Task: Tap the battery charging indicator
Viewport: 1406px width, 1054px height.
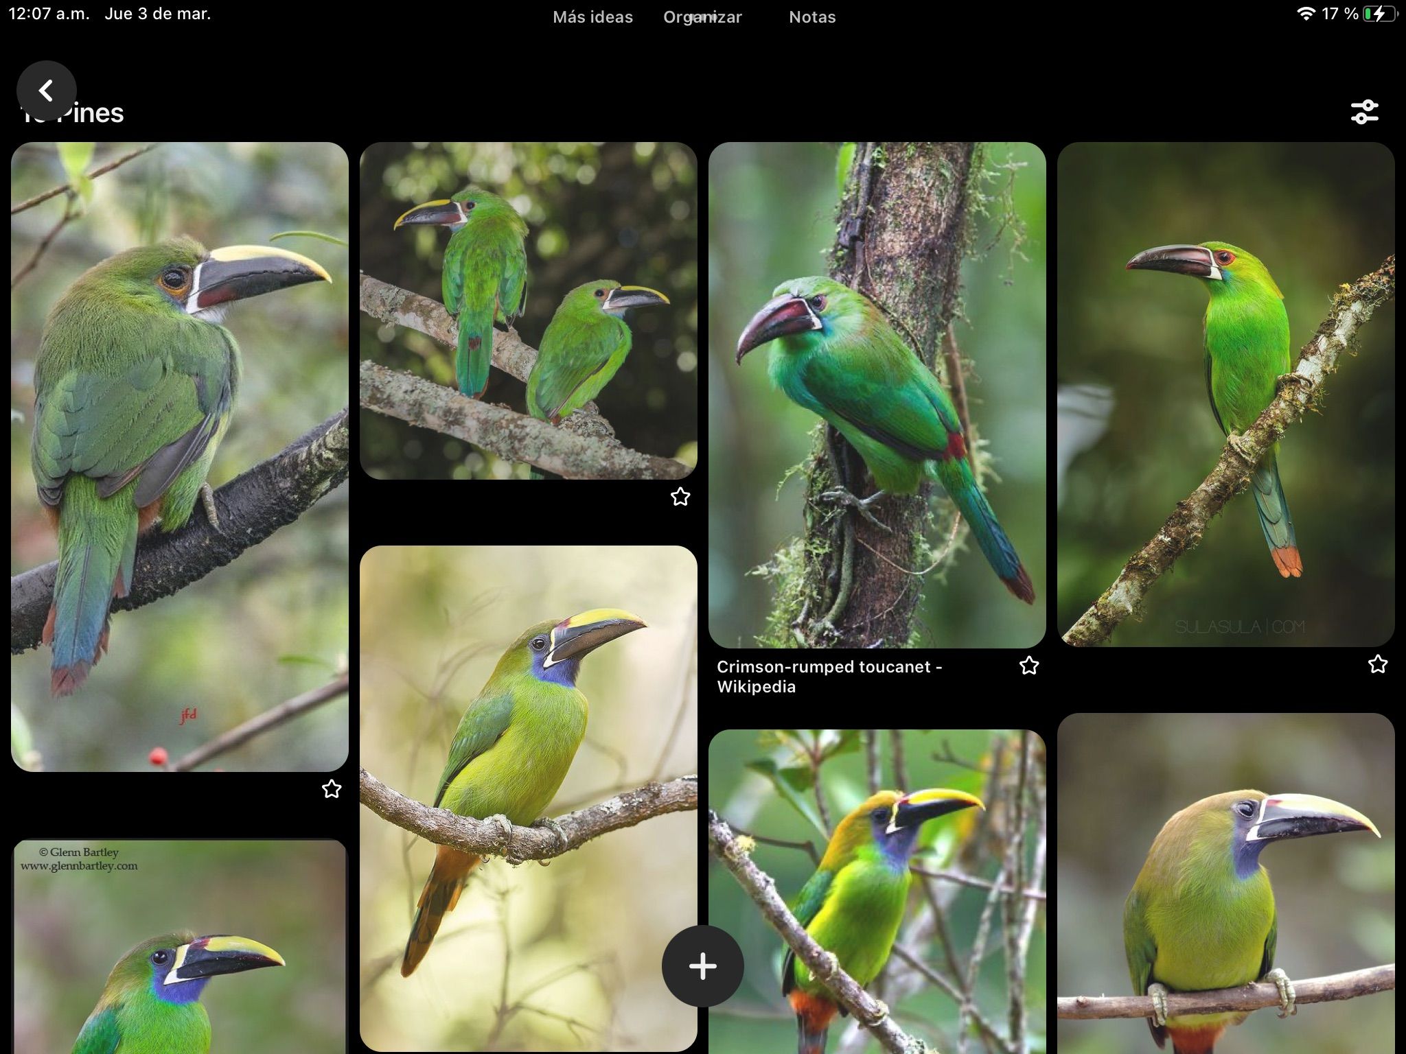Action: click(x=1381, y=14)
